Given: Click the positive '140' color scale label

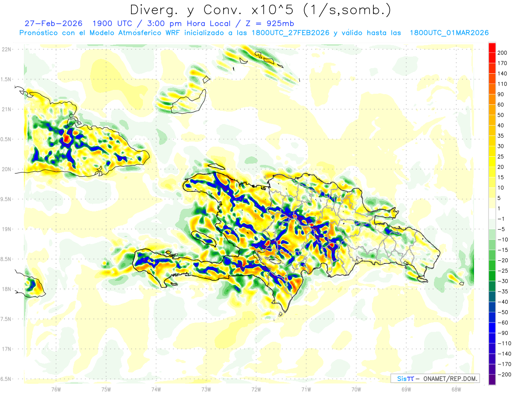Looking at the screenshot, I should tap(503, 74).
